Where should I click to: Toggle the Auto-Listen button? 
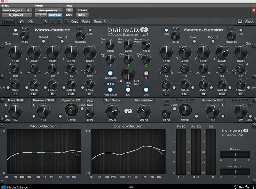[x=110, y=89]
